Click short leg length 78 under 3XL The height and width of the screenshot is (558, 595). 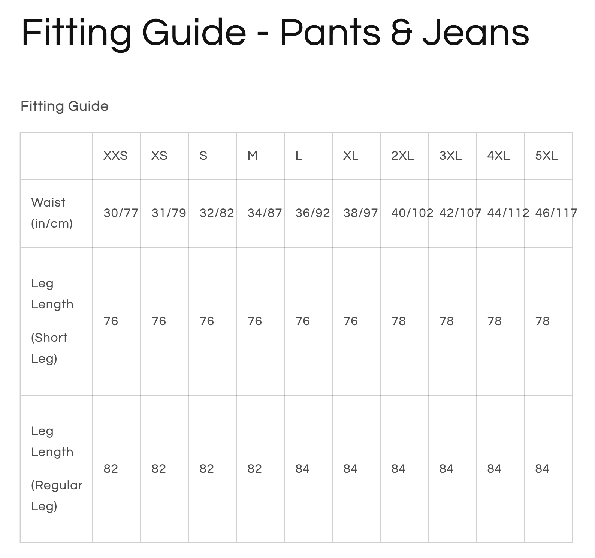point(446,321)
